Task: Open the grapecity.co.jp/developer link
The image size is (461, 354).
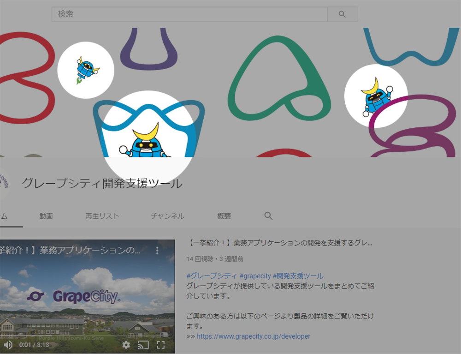Action: coord(253,336)
